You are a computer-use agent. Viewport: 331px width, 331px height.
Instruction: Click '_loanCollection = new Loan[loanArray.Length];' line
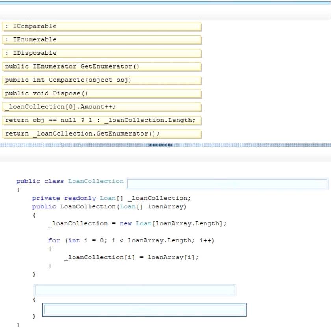pyautogui.click(x=137, y=223)
